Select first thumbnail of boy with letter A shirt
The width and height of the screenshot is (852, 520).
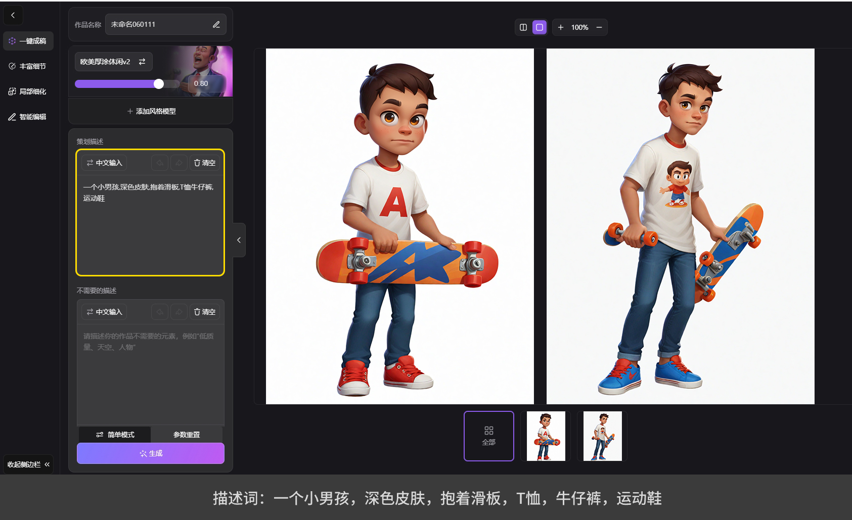pos(546,436)
